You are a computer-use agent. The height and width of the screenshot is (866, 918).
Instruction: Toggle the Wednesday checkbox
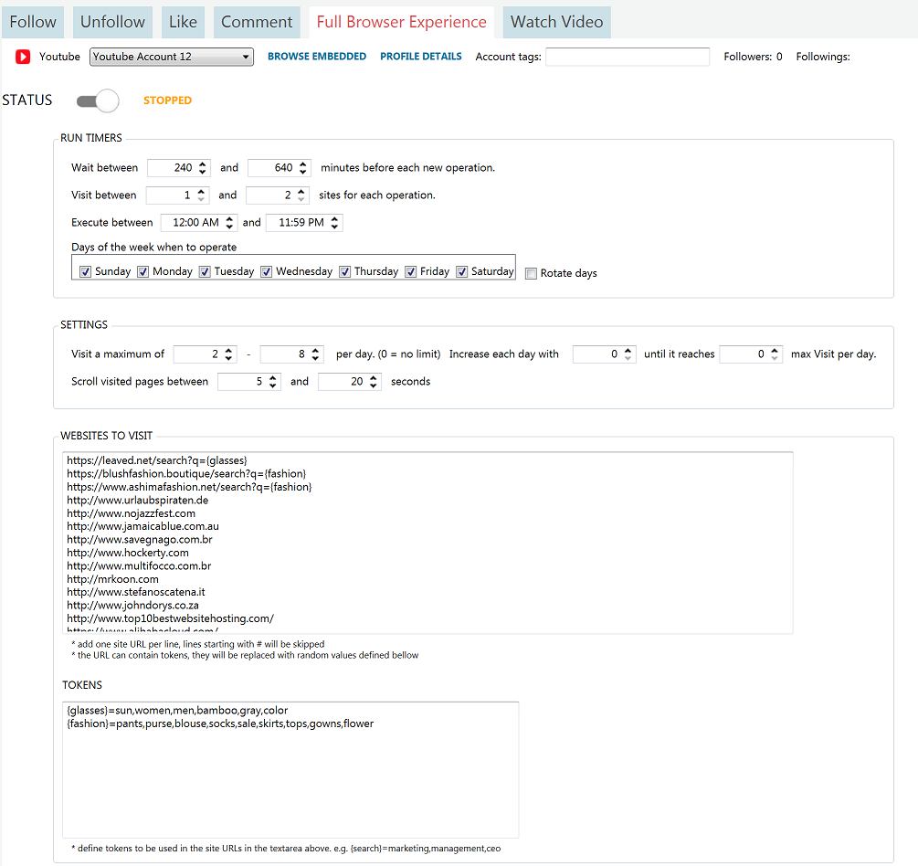click(x=267, y=271)
